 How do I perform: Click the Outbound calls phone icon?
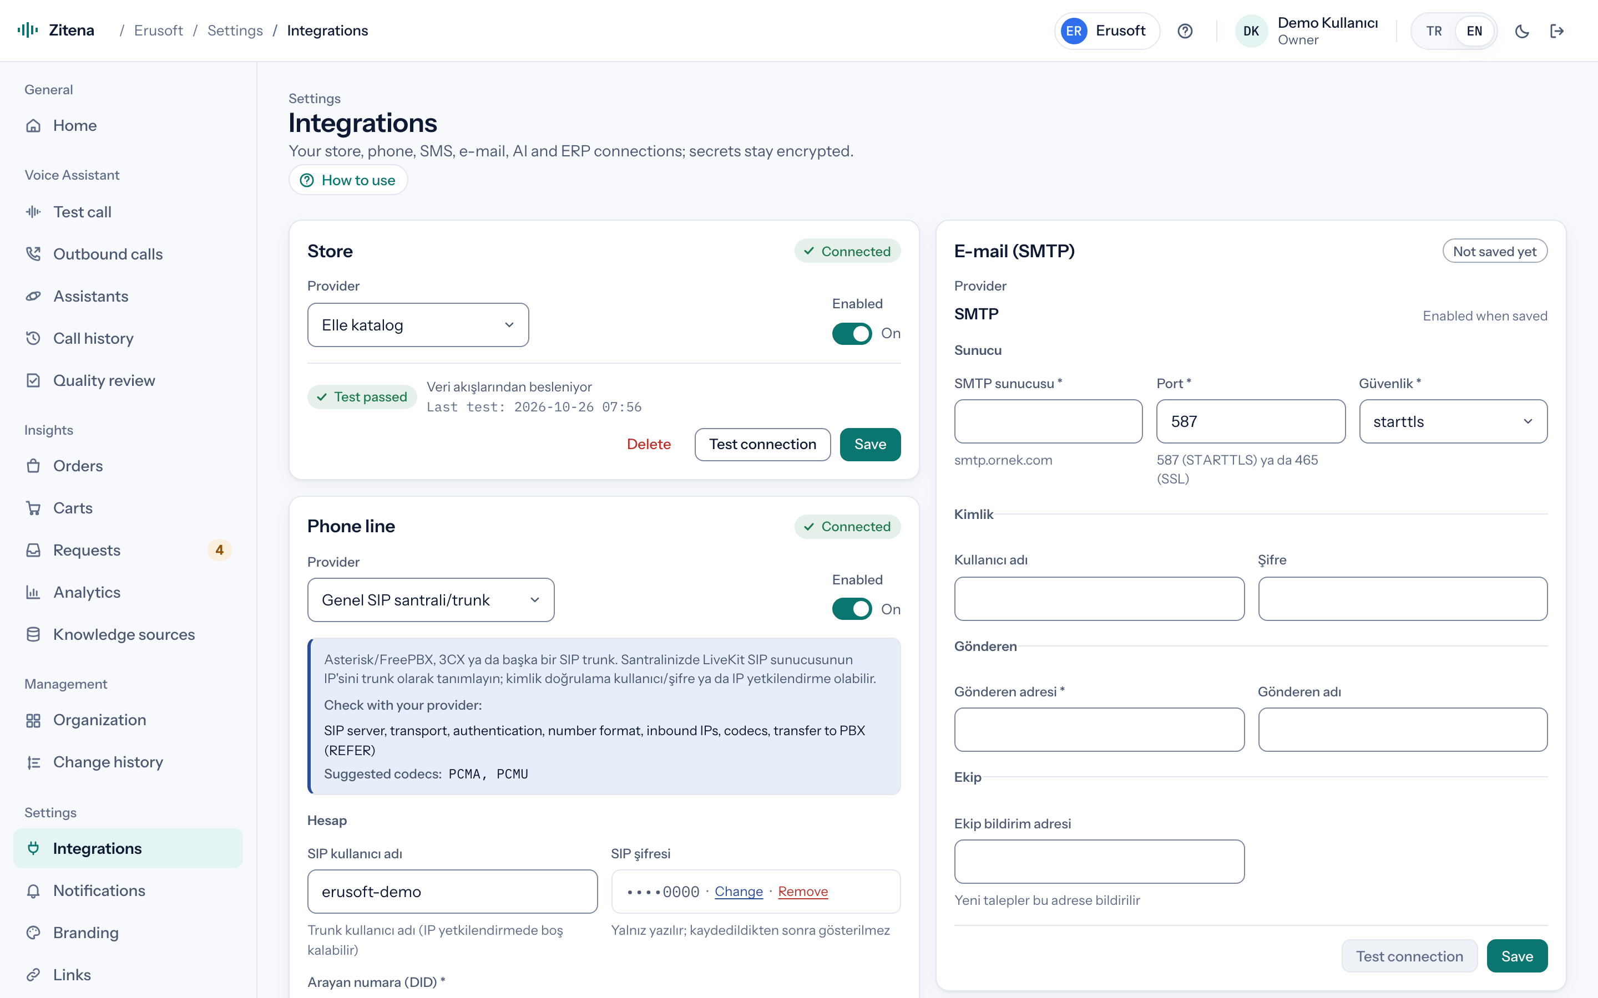tap(33, 254)
